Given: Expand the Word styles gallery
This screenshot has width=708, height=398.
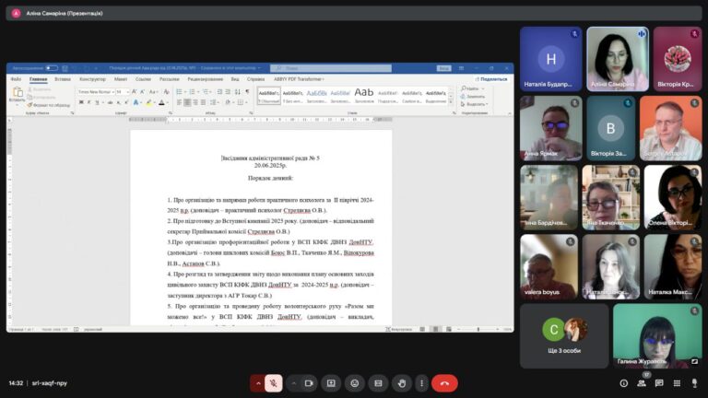Looking at the screenshot, I should 450,102.
